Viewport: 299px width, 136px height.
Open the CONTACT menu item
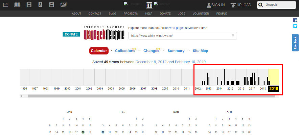tap(95, 14)
